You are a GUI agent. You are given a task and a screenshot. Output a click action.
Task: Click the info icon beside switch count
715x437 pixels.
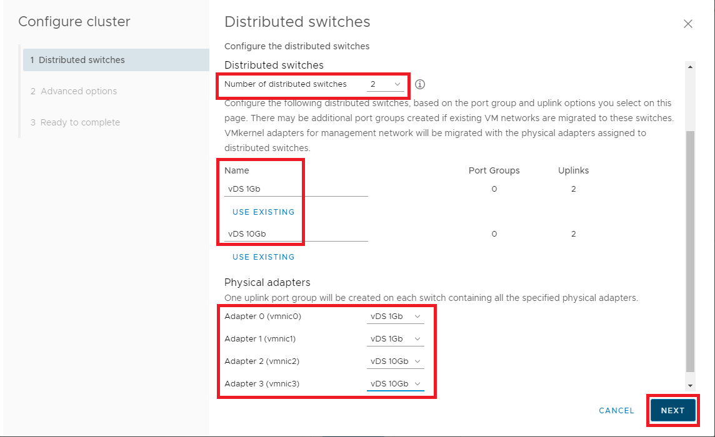420,84
